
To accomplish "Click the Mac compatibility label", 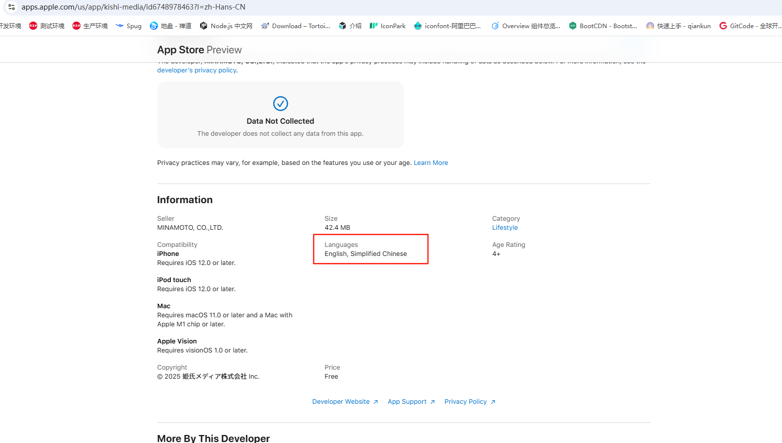I will 163,306.
